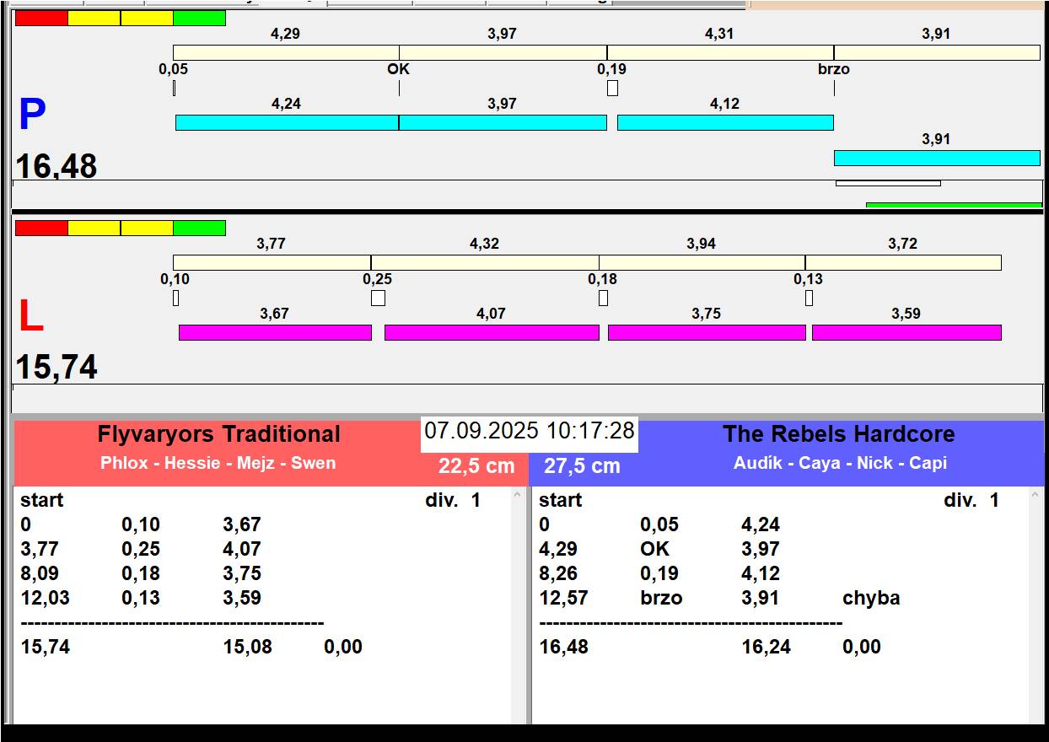Select the magenta 4,07 run bar
Image resolution: width=1049 pixels, height=742 pixels.
(x=492, y=333)
